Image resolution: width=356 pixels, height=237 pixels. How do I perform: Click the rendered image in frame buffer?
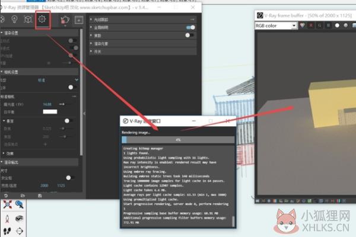306,113
